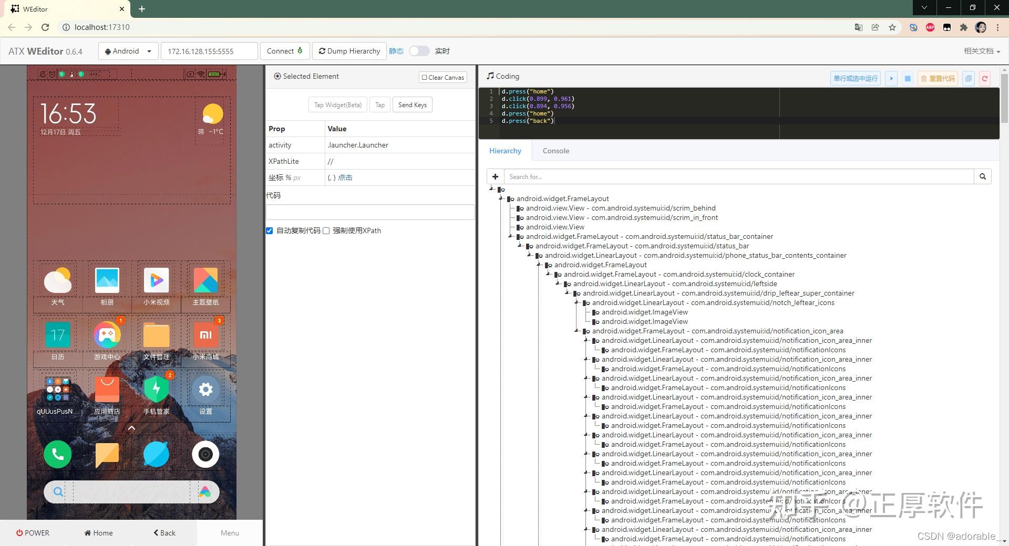The image size is (1009, 546).
Task: Uncheck the auto copy code checkbox
Action: point(270,231)
